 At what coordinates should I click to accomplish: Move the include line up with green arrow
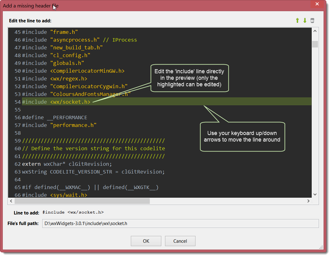coord(297,20)
